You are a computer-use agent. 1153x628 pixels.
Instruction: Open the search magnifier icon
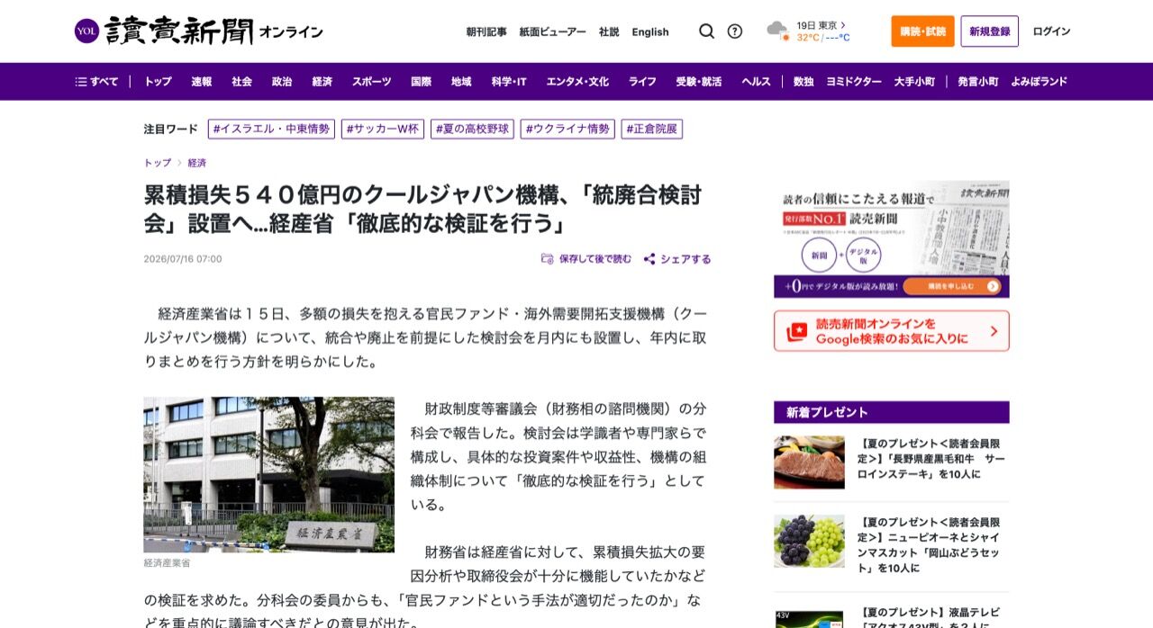pyautogui.click(x=707, y=31)
